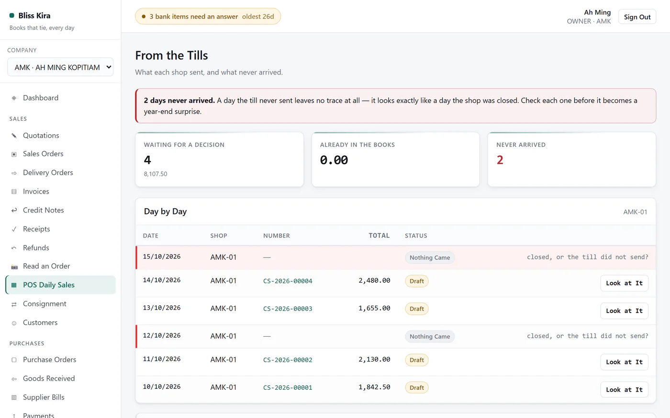This screenshot has width=670, height=418.
Task: Click the Delivery Orders arrow icon
Action: (14, 173)
